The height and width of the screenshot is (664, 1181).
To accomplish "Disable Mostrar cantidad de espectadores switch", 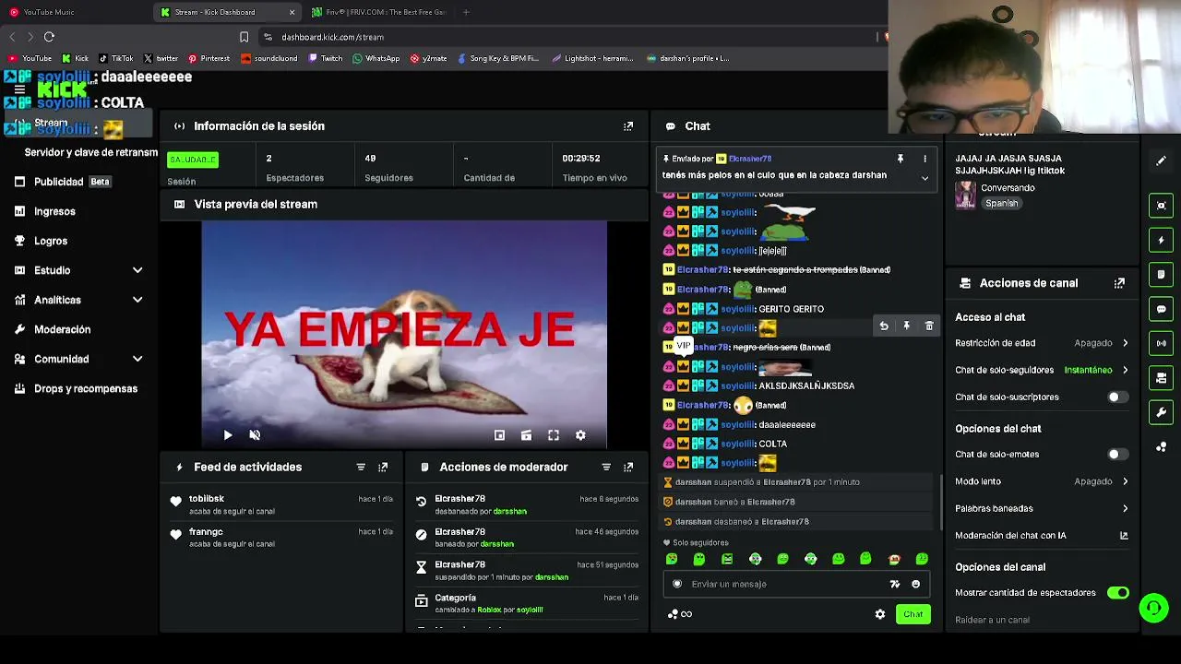I will click(x=1117, y=593).
